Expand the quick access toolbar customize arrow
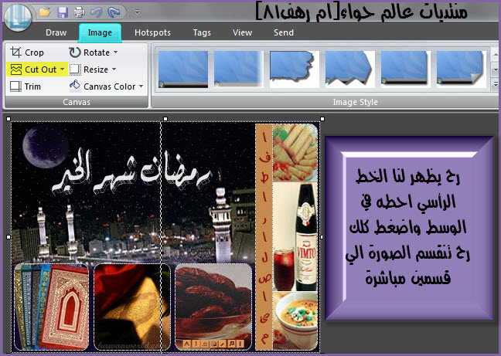This screenshot has height=356, width=501. 137,12
